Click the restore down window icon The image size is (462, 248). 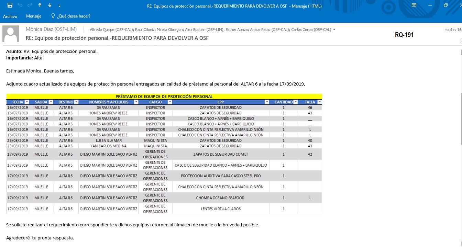[x=445, y=5]
